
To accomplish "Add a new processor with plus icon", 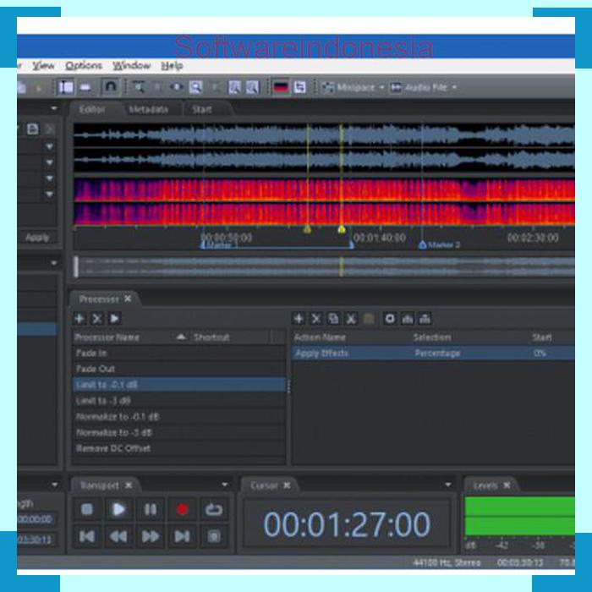I will (79, 319).
